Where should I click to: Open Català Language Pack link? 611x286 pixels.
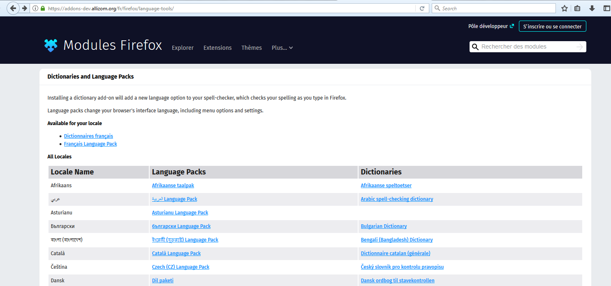pyautogui.click(x=176, y=253)
